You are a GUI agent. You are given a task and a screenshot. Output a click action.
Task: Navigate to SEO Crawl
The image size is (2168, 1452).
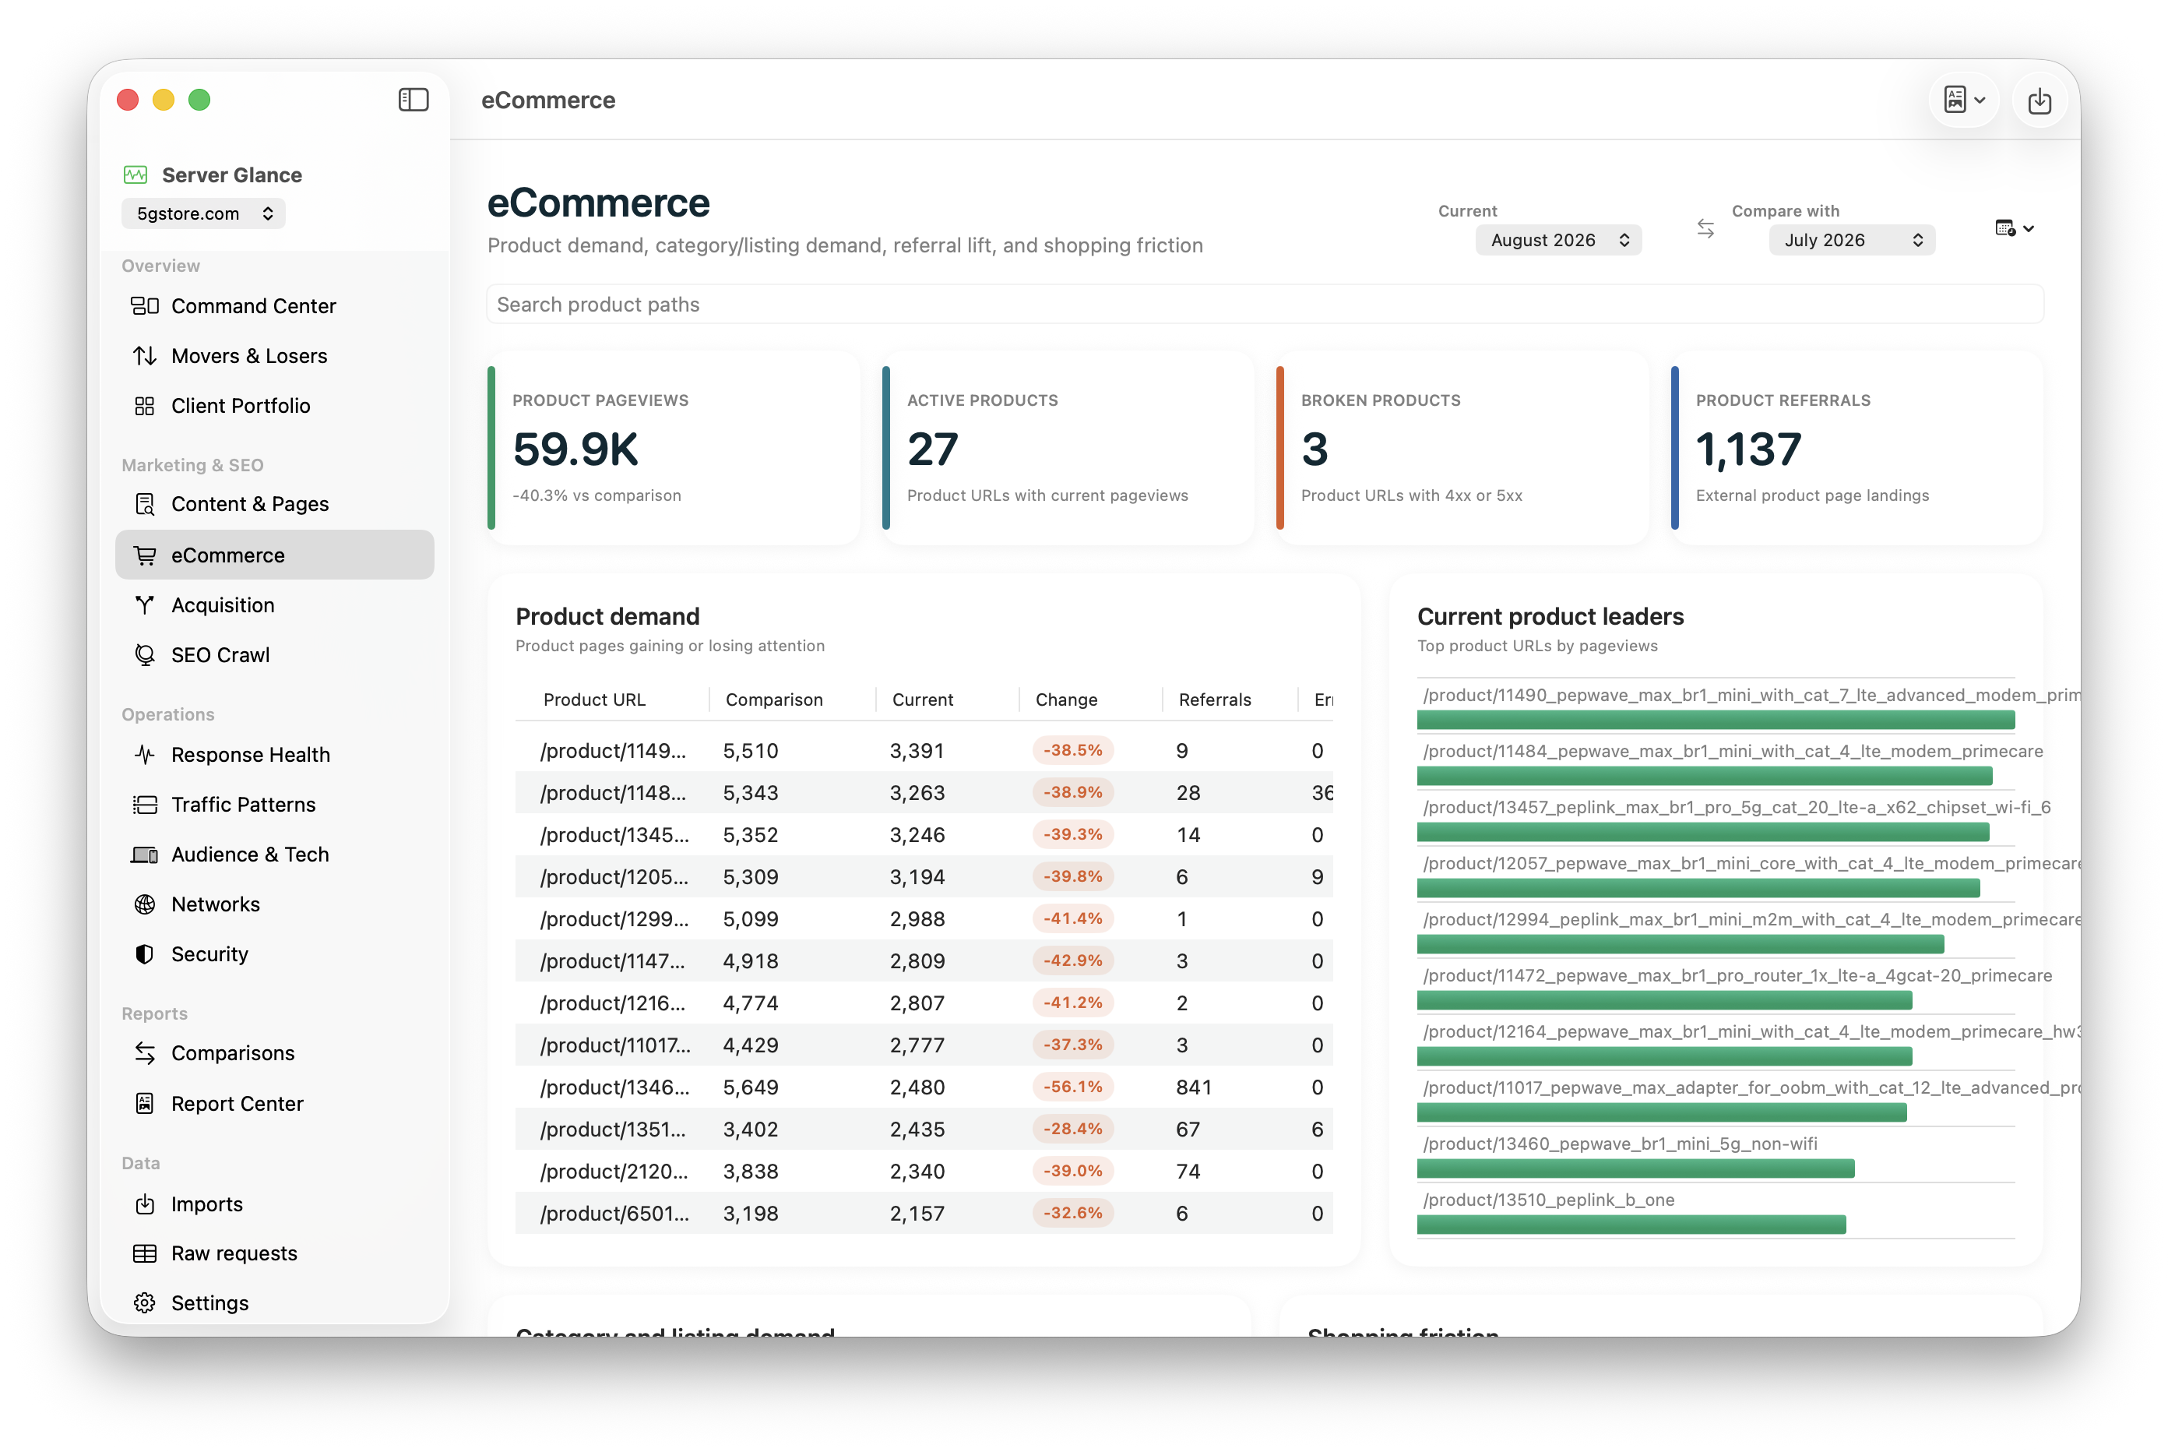[275, 654]
